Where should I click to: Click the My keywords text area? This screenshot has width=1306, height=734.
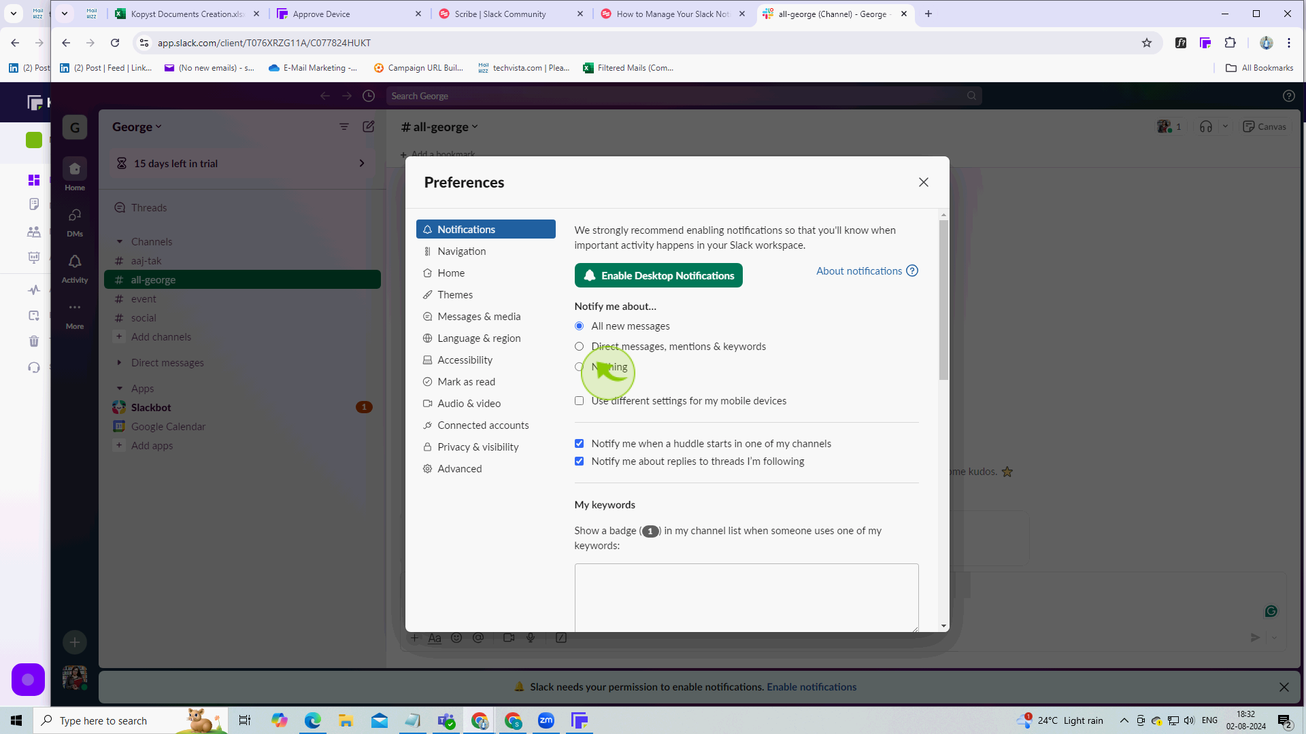tap(746, 598)
